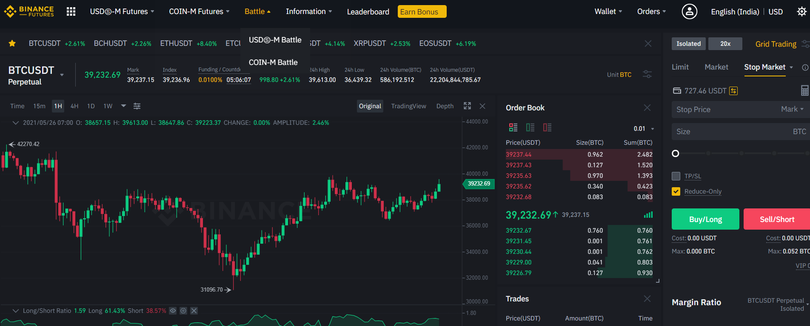This screenshot has height=326, width=810.
Task: Close the ticker favorites bar
Action: click(x=648, y=44)
